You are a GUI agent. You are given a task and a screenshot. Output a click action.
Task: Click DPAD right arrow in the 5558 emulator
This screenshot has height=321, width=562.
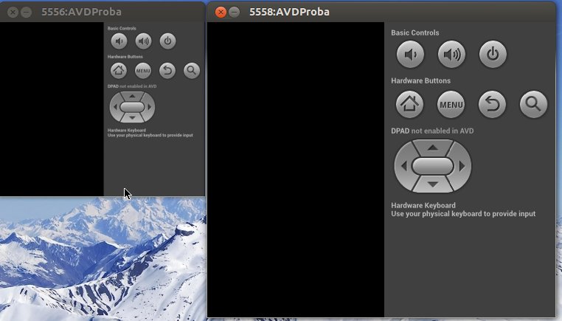462,166
